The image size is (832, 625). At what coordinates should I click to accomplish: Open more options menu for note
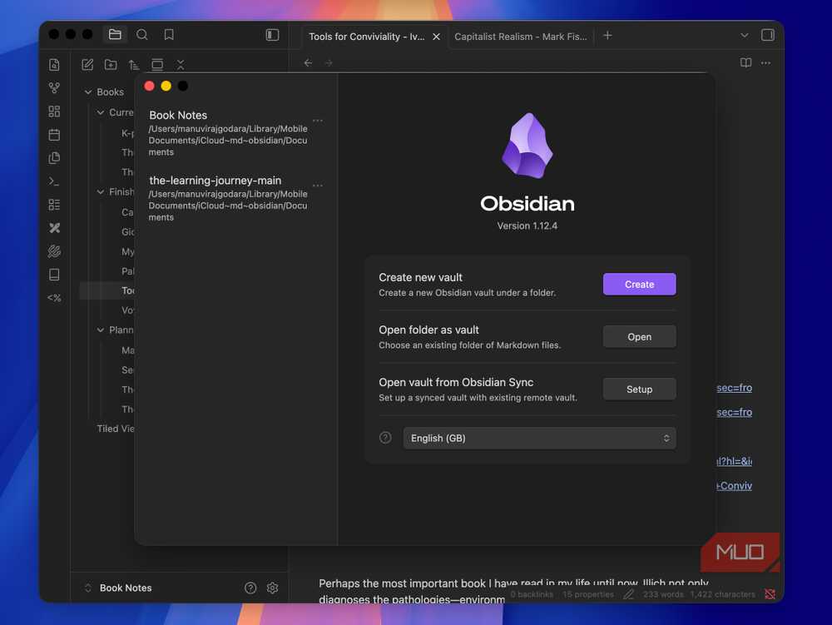pyautogui.click(x=765, y=62)
